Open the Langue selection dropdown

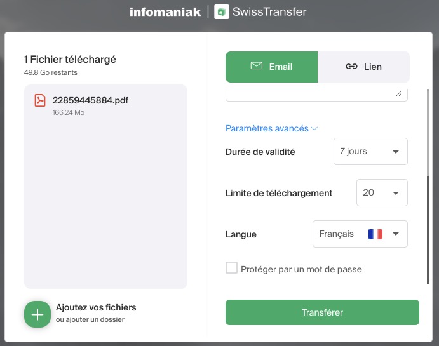[x=360, y=234]
